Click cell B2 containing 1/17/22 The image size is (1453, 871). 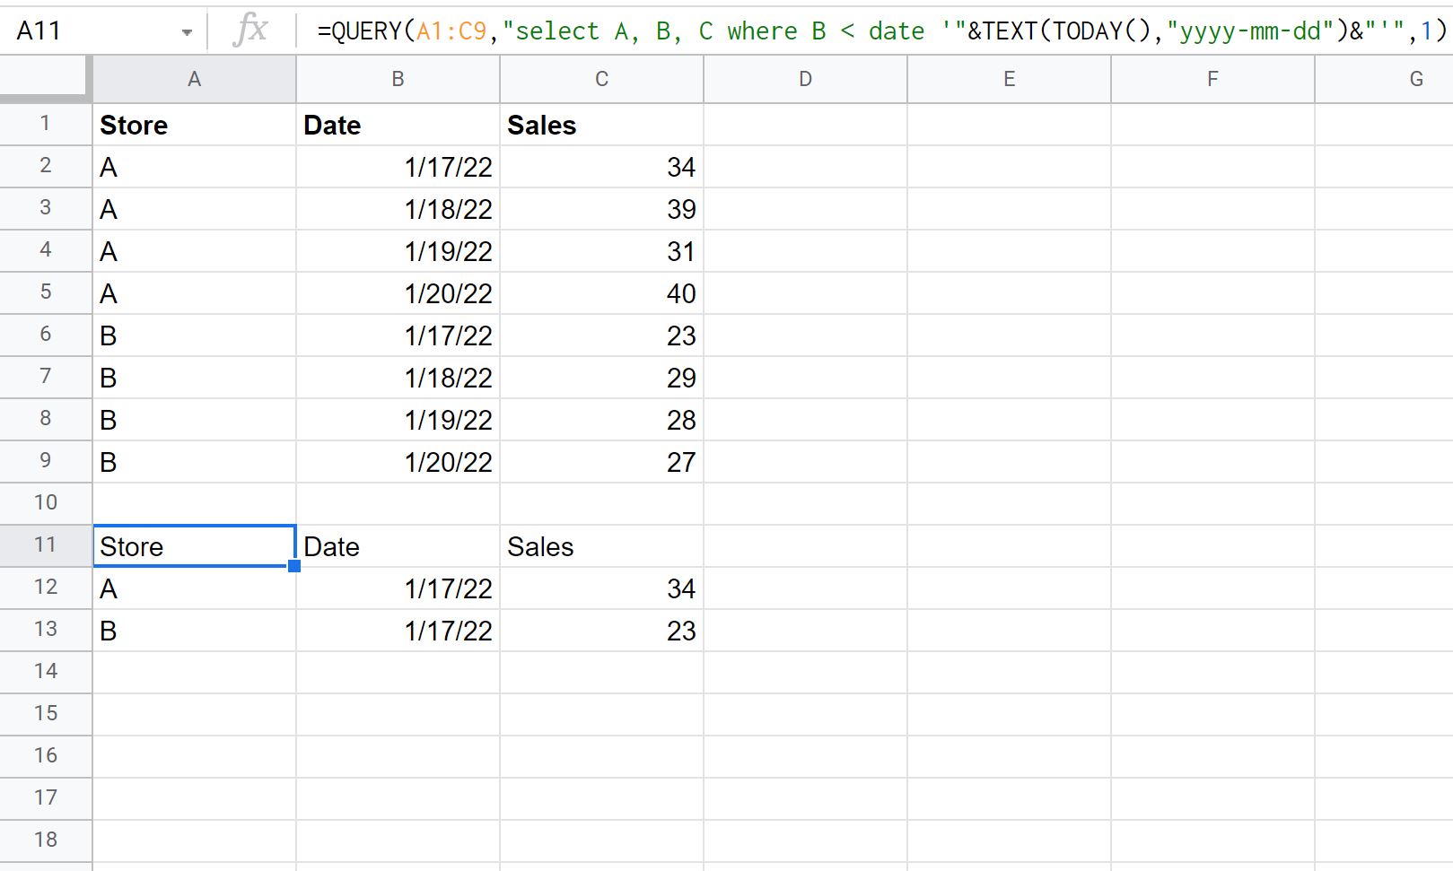(x=398, y=167)
